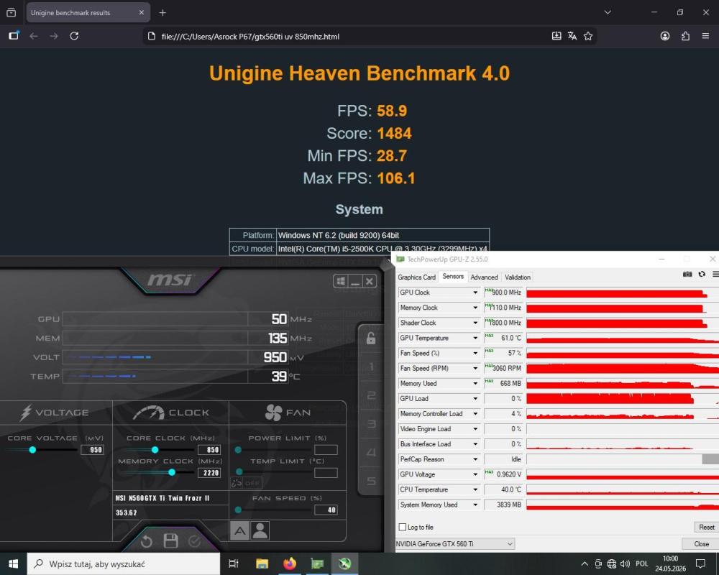
Task: Open the browser extensions puzzle icon
Action: tap(685, 36)
